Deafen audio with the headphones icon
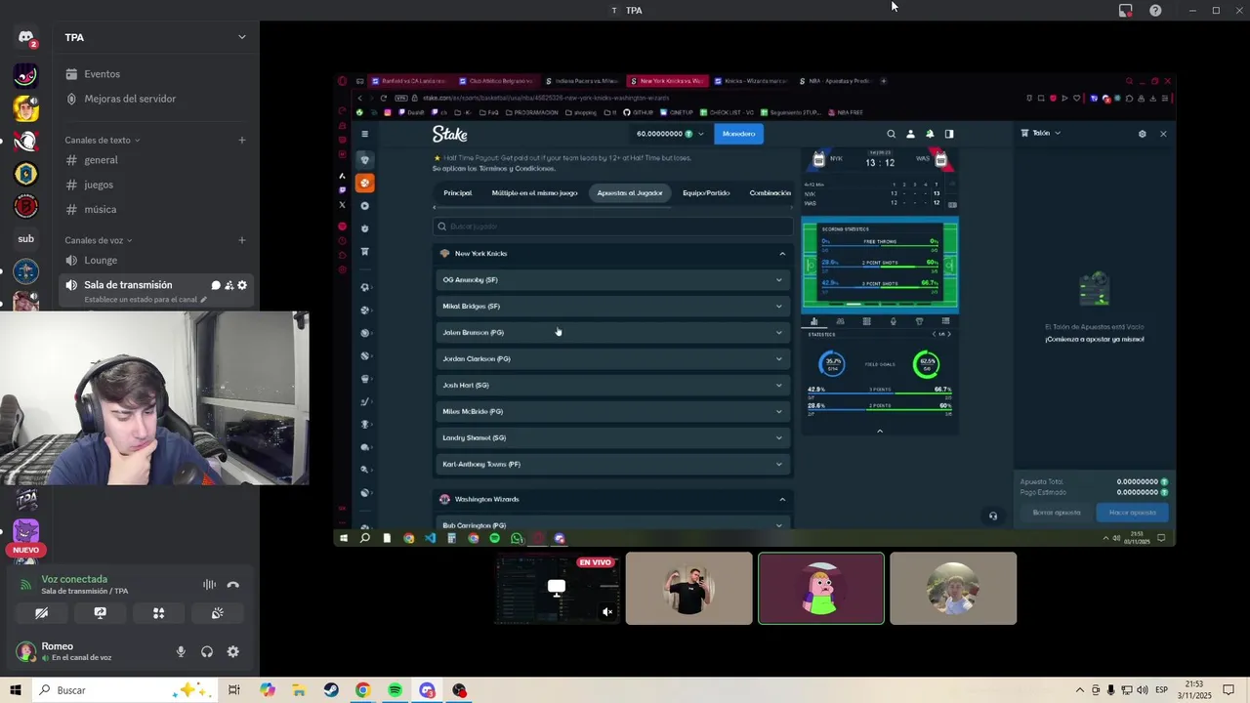This screenshot has width=1250, height=703. click(x=207, y=651)
